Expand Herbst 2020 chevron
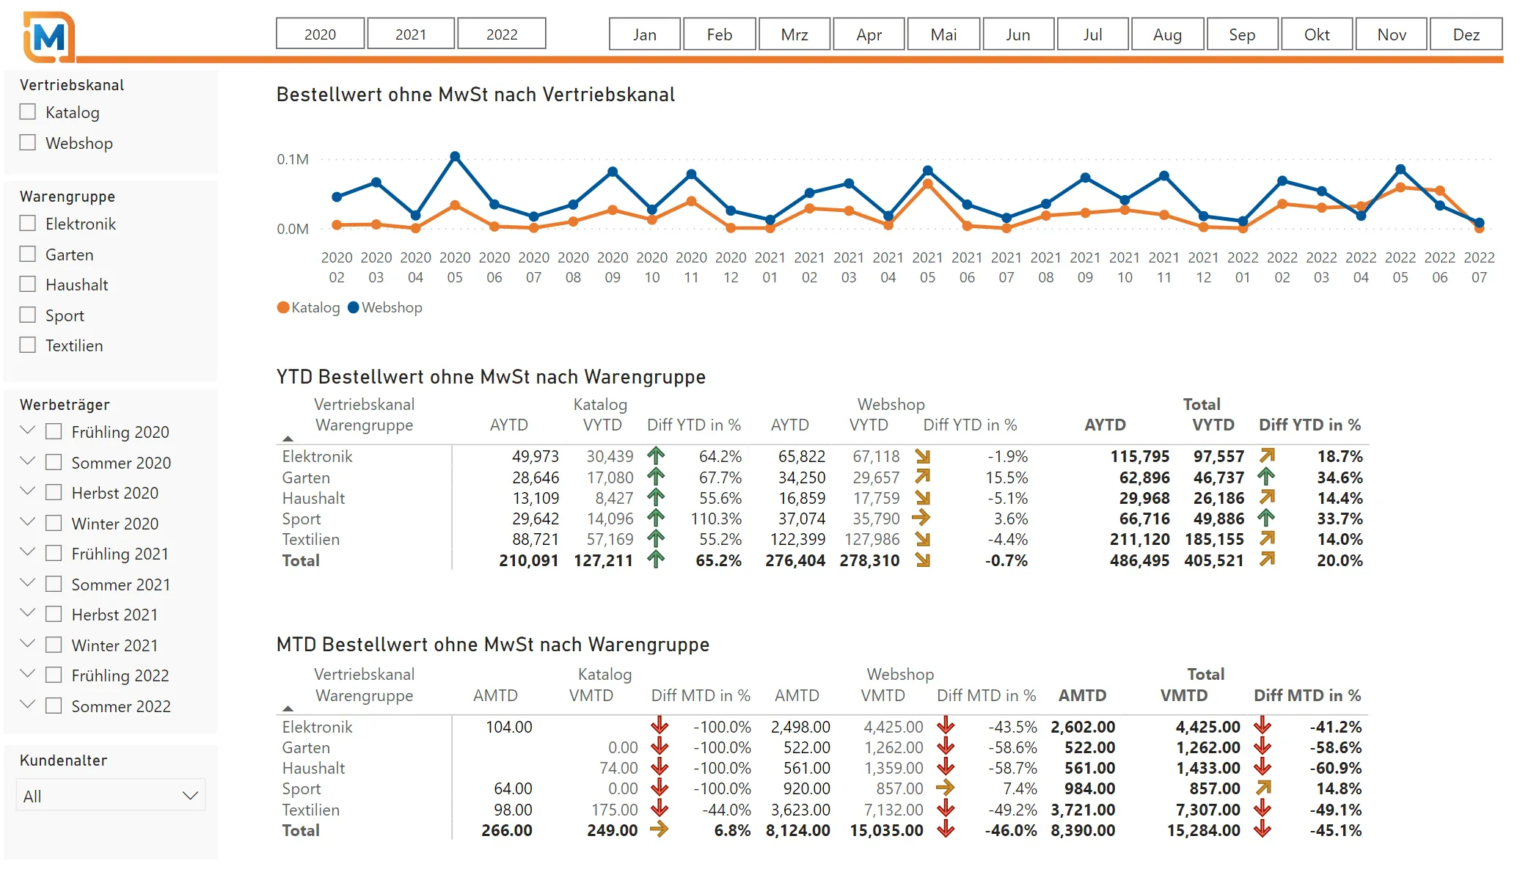The height and width of the screenshot is (872, 1520). pyautogui.click(x=28, y=491)
